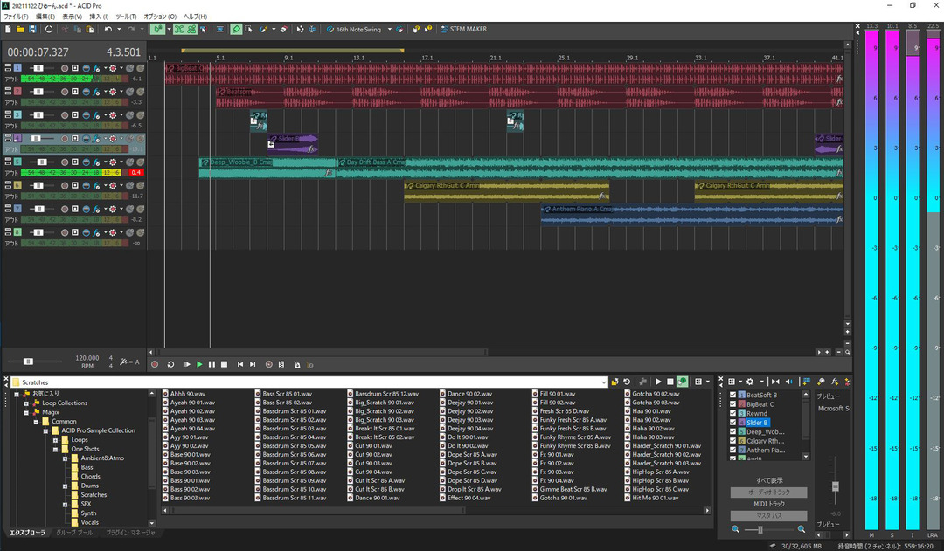The image size is (944, 551).
Task: Stop playback in the transport bar
Action: [x=224, y=364]
